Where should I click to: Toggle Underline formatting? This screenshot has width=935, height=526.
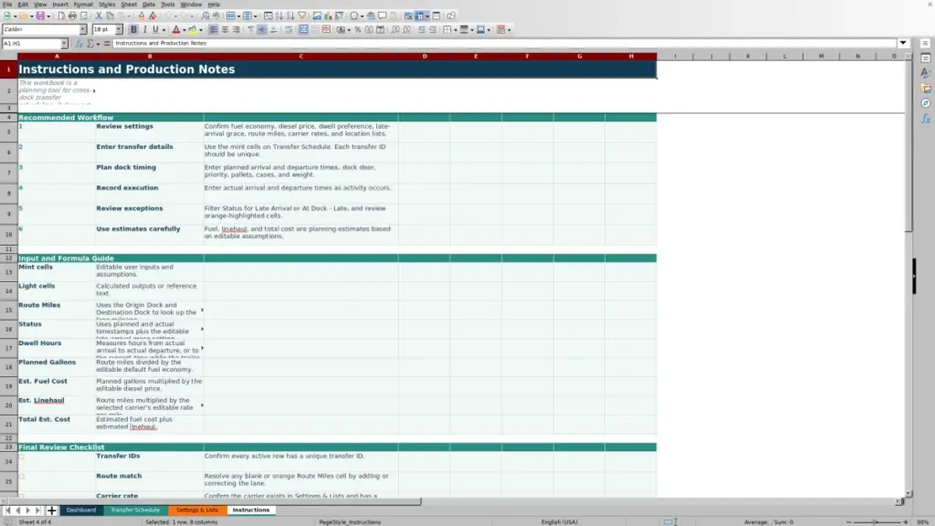[x=155, y=29]
